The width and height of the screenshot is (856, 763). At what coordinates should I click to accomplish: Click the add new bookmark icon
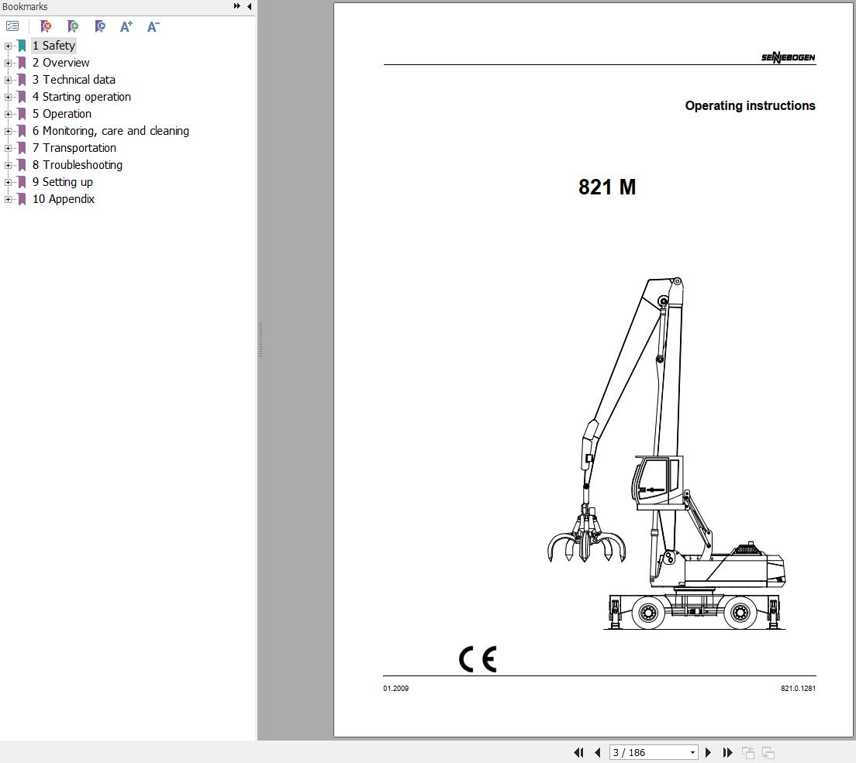(x=73, y=26)
